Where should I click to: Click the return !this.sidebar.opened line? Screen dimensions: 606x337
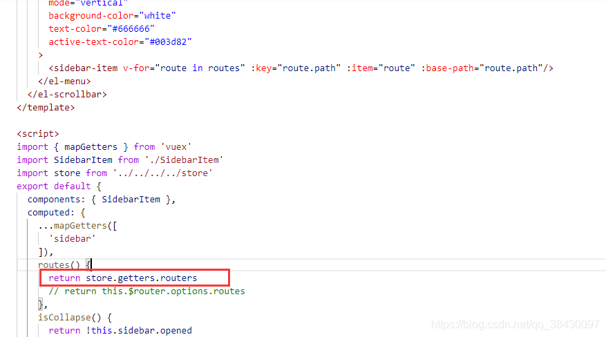coord(120,331)
